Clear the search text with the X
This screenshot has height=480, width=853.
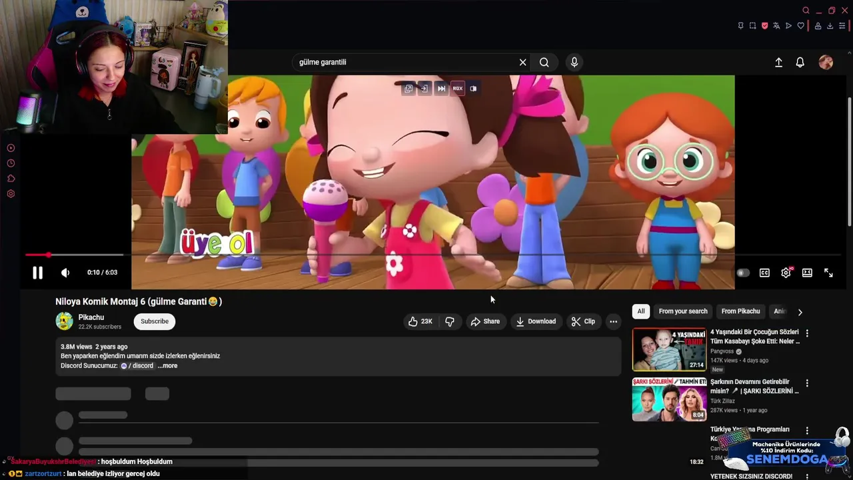tap(522, 62)
